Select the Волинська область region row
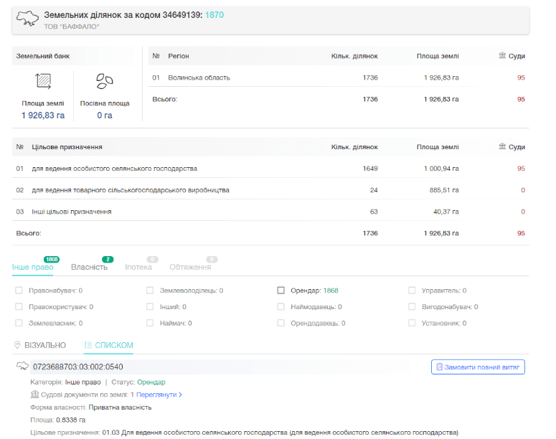556x439 pixels. pyautogui.click(x=199, y=77)
